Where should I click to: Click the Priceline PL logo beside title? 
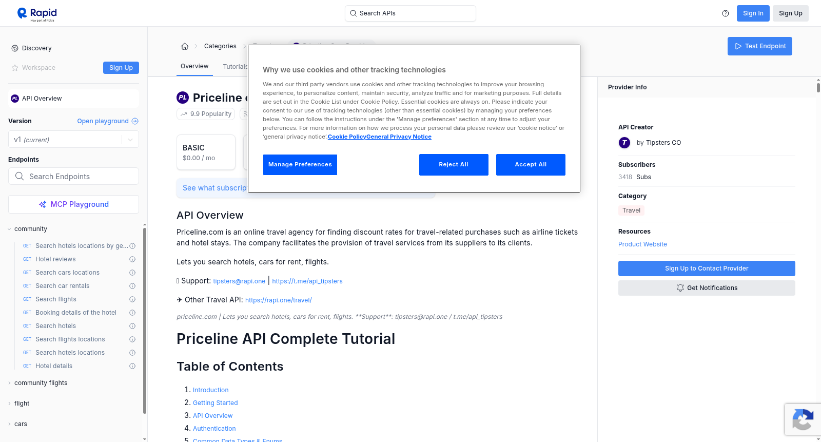point(183,98)
